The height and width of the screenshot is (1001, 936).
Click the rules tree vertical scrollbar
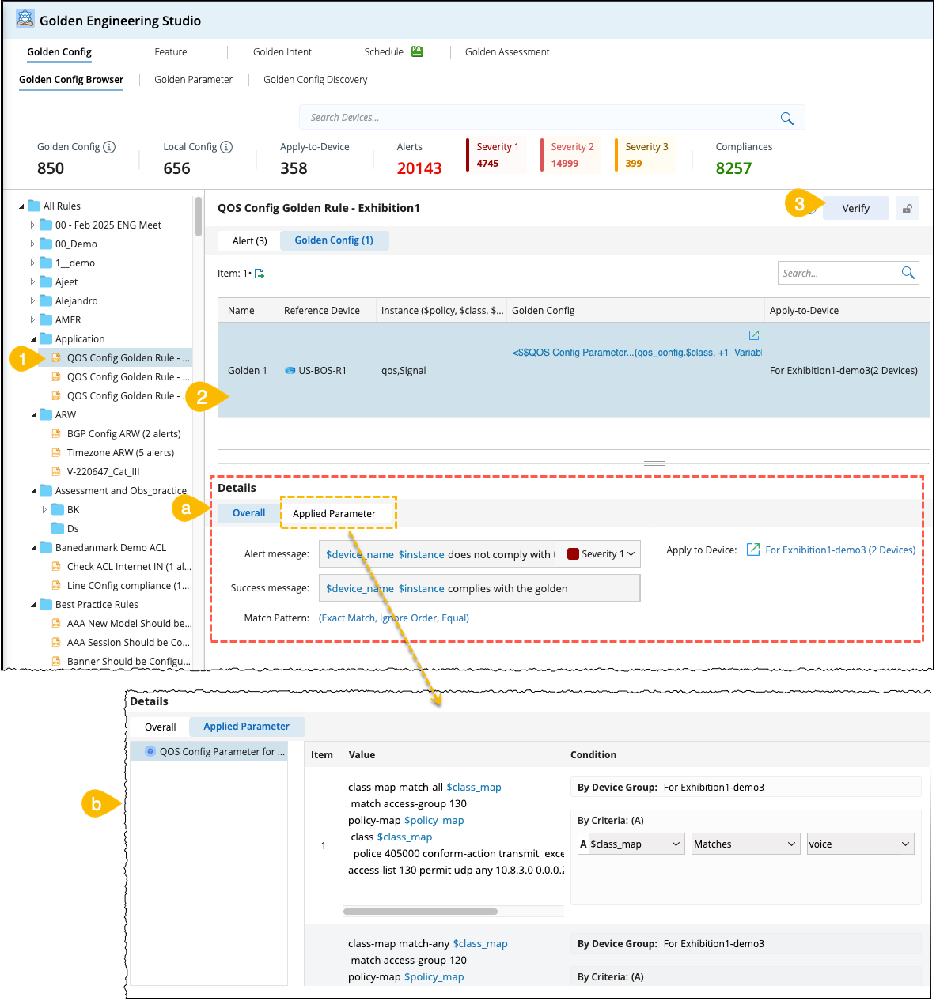[x=199, y=217]
